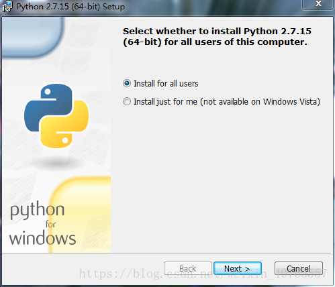Select the Install just for me radio button
Image resolution: width=335 pixels, height=287 pixels.
click(127, 101)
